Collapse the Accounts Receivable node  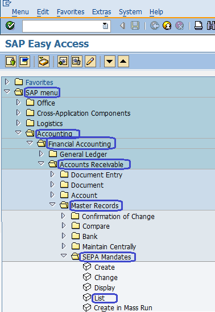[x=41, y=164]
